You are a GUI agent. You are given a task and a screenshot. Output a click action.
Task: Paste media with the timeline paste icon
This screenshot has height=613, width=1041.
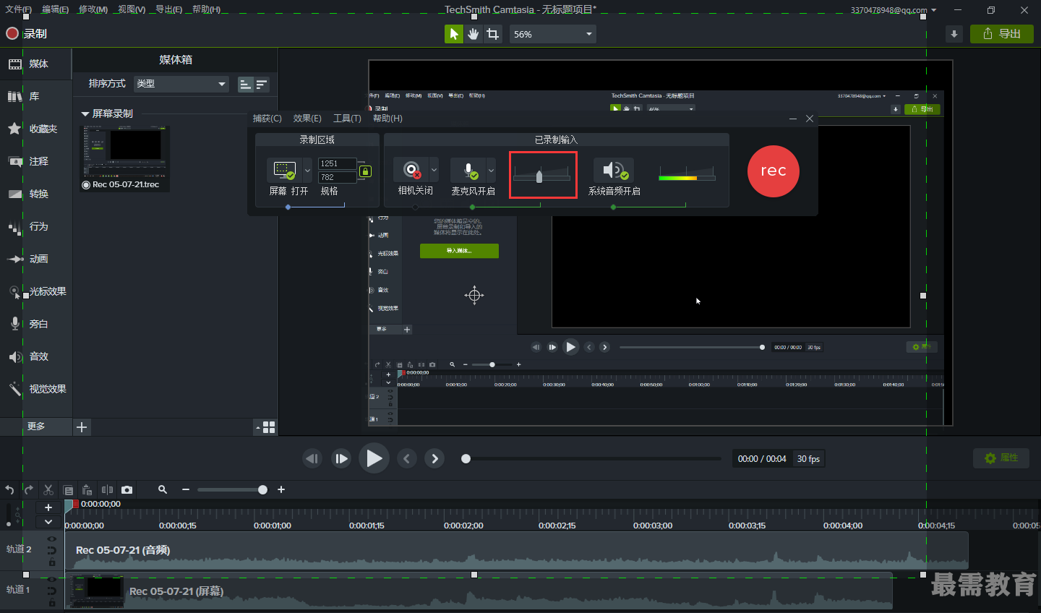click(87, 489)
